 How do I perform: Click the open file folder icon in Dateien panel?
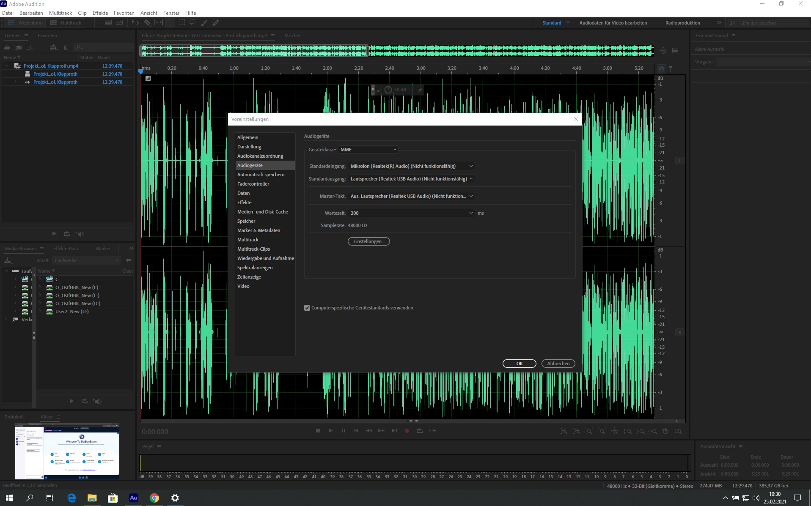[7, 47]
